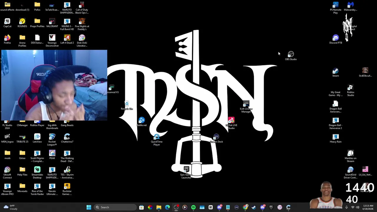Launch the Battle.net desktop shortcut
This screenshot has width=377, height=212.
(x=142, y=122)
